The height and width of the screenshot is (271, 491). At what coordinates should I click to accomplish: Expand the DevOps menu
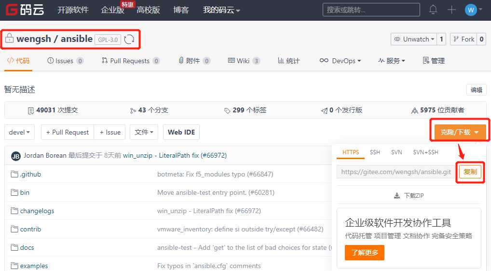[340, 61]
